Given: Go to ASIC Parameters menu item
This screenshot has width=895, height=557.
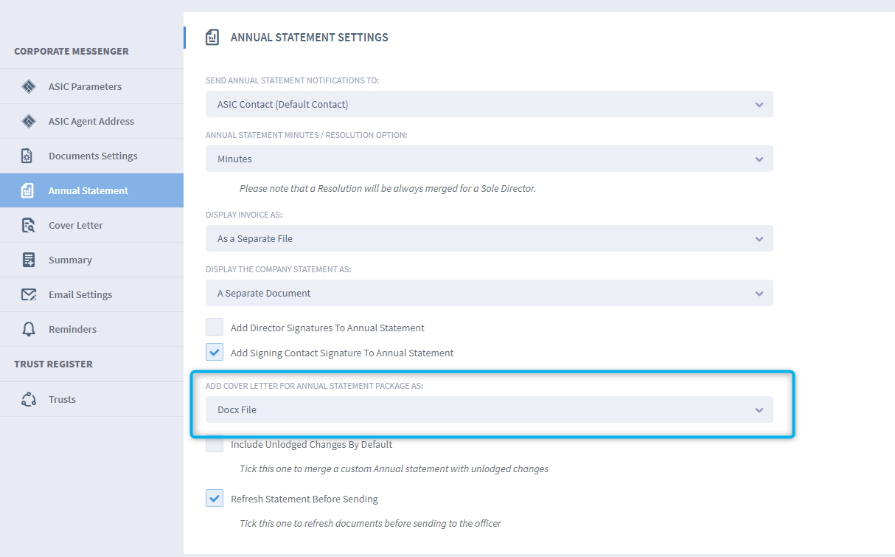Looking at the screenshot, I should [x=91, y=86].
